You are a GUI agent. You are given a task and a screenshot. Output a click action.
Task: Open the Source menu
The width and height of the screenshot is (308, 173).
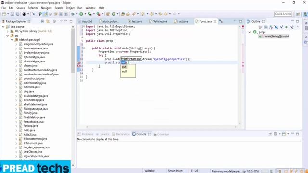tap(20, 8)
